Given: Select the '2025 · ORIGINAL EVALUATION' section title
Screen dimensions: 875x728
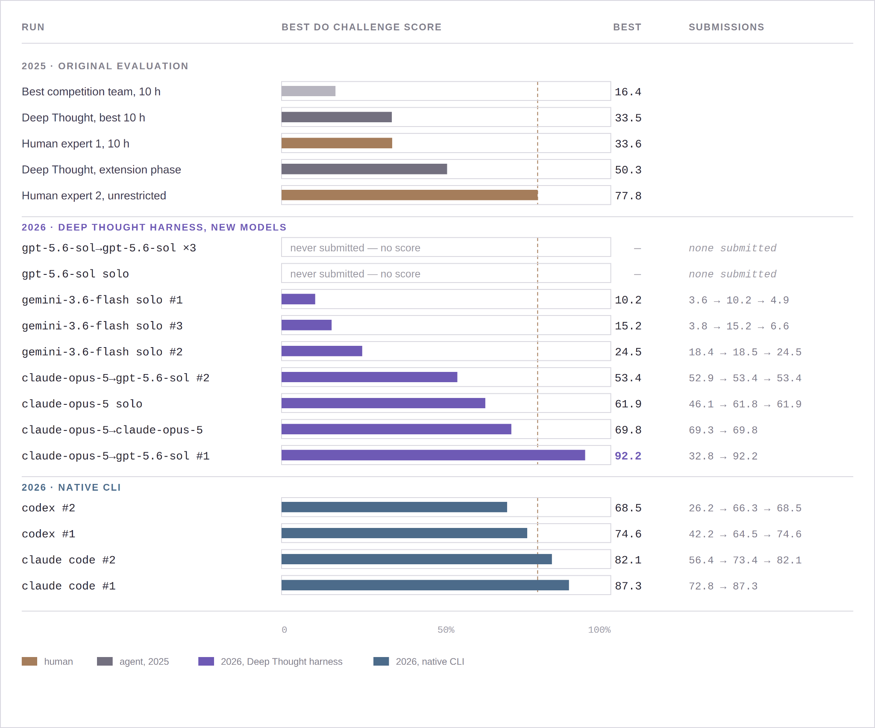Looking at the screenshot, I should click(105, 66).
